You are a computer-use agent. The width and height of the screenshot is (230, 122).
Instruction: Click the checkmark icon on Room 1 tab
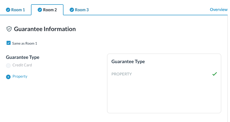pos(8,10)
